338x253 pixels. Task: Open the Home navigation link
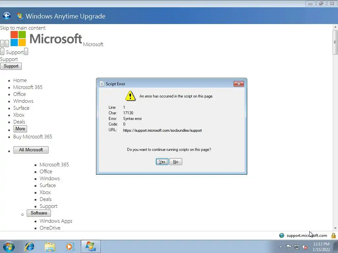20,80
